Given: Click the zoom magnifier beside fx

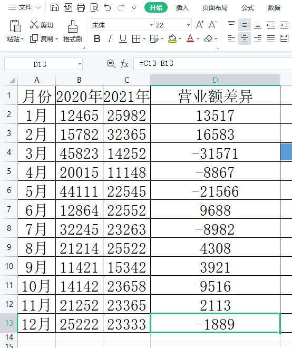Looking at the screenshot, I should click(x=111, y=64).
